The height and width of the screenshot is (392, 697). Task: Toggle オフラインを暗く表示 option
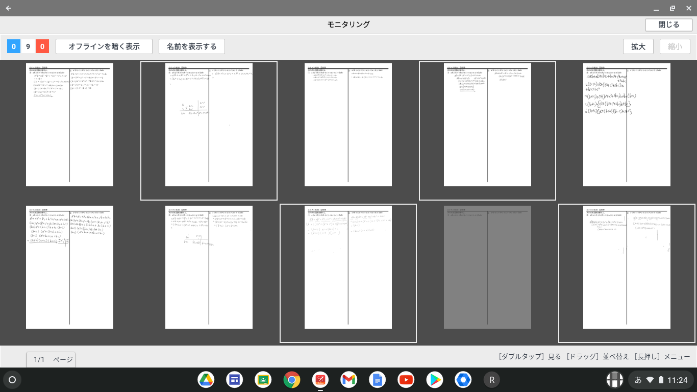click(104, 46)
